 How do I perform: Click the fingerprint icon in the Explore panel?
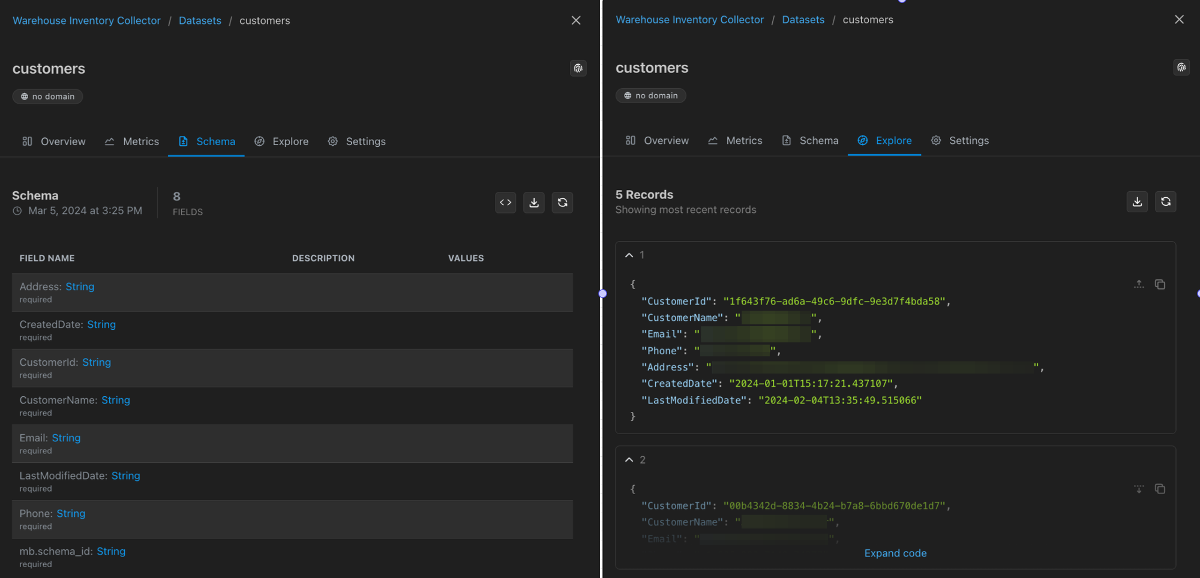click(1181, 67)
